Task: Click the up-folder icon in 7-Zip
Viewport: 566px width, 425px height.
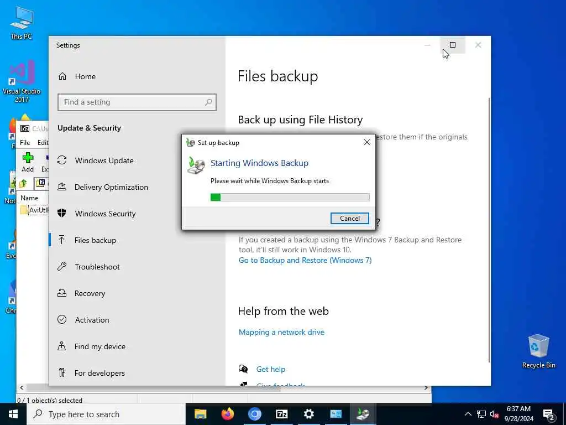Action: [x=23, y=184]
